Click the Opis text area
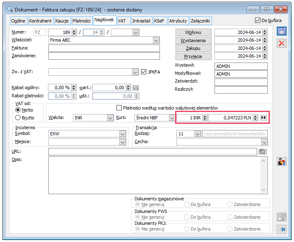 tap(158, 175)
